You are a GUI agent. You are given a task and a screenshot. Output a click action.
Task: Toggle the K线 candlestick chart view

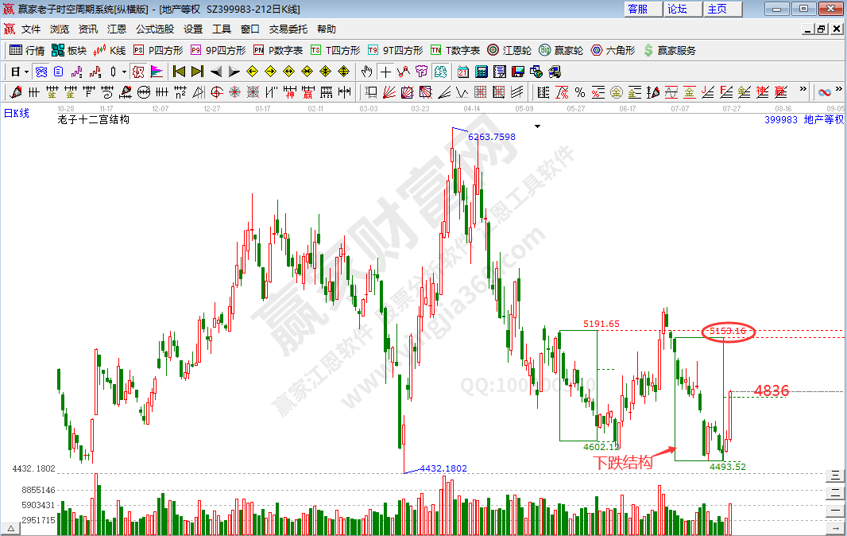click(x=110, y=50)
